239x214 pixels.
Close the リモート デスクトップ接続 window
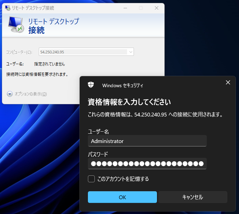[157, 8]
